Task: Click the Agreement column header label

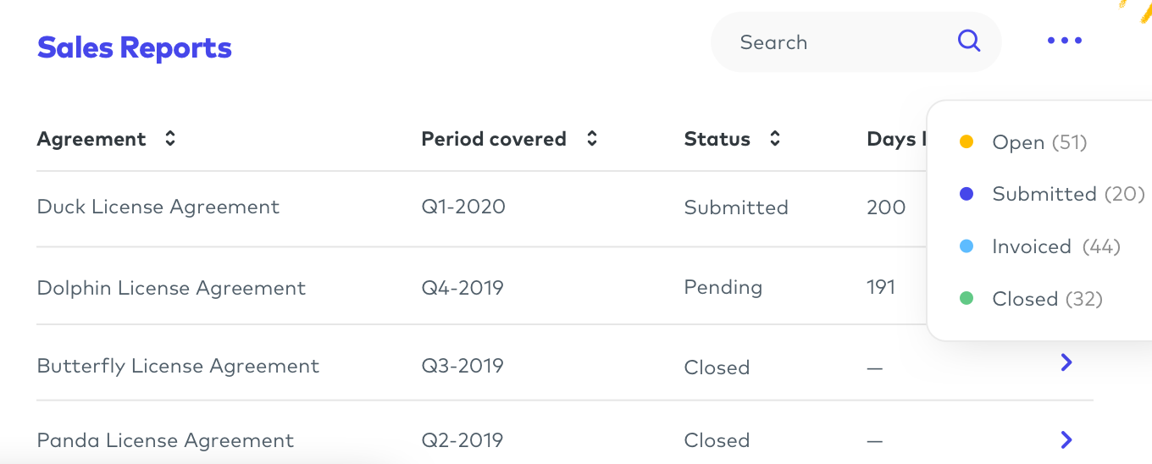Action: 91,139
